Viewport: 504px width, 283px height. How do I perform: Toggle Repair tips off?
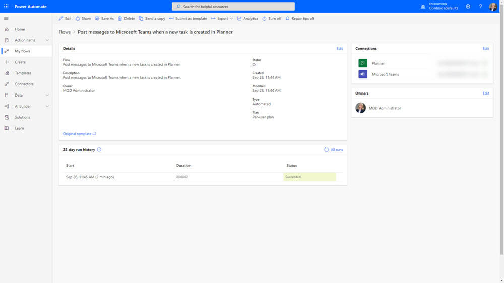coord(300,19)
